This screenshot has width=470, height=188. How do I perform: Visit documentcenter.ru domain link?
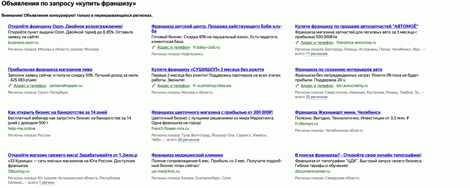312,171
